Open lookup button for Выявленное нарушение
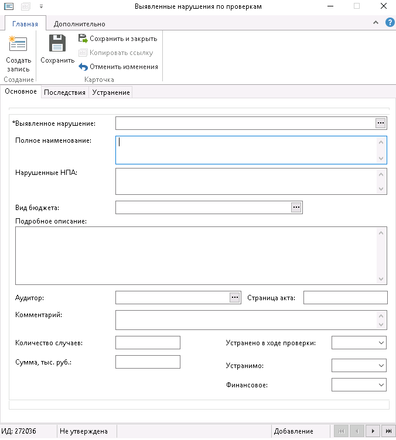Image resolution: width=396 pixels, height=440 pixels. pyautogui.click(x=380, y=123)
